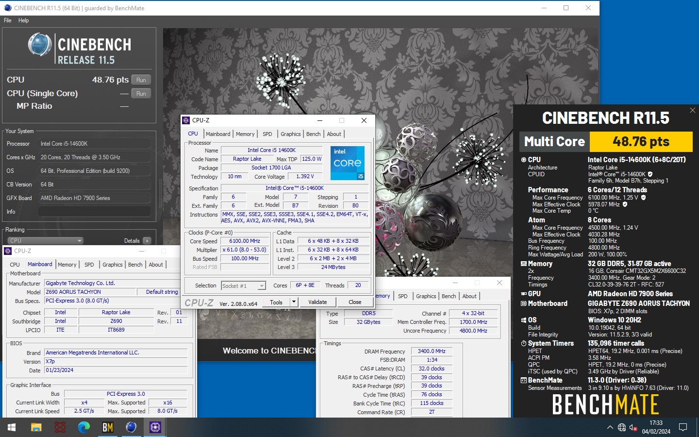Click the BIOS version X7p field

pos(116,361)
